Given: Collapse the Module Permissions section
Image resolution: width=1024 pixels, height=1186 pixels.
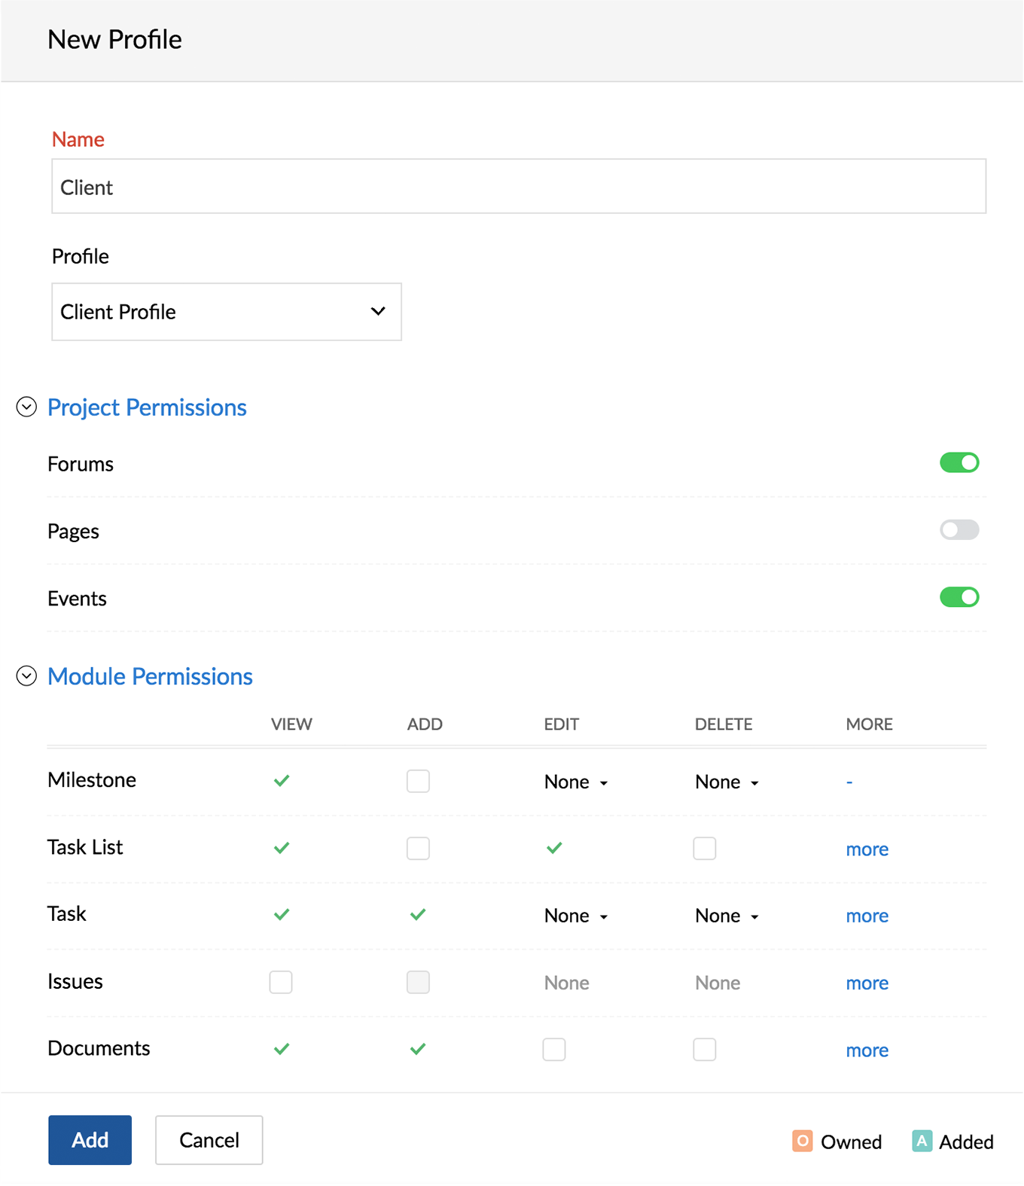Looking at the screenshot, I should pos(26,676).
